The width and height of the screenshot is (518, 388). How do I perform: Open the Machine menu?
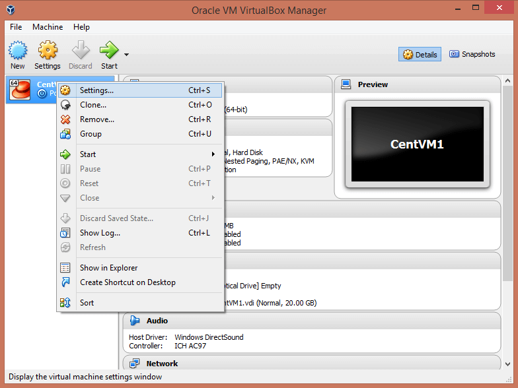[x=48, y=27]
